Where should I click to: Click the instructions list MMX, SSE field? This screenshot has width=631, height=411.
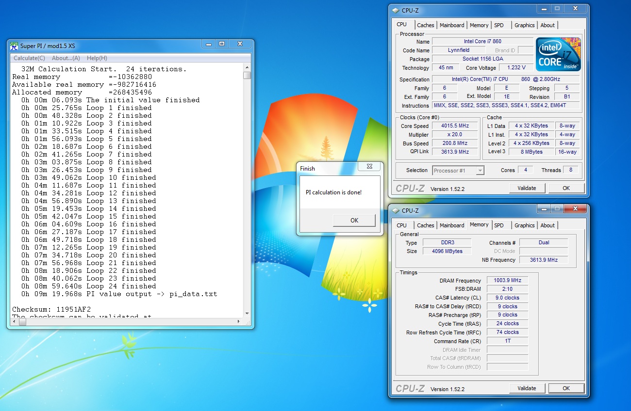[x=506, y=105]
